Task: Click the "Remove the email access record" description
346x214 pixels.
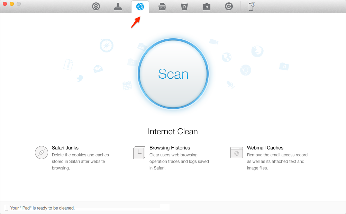Action: point(277,162)
